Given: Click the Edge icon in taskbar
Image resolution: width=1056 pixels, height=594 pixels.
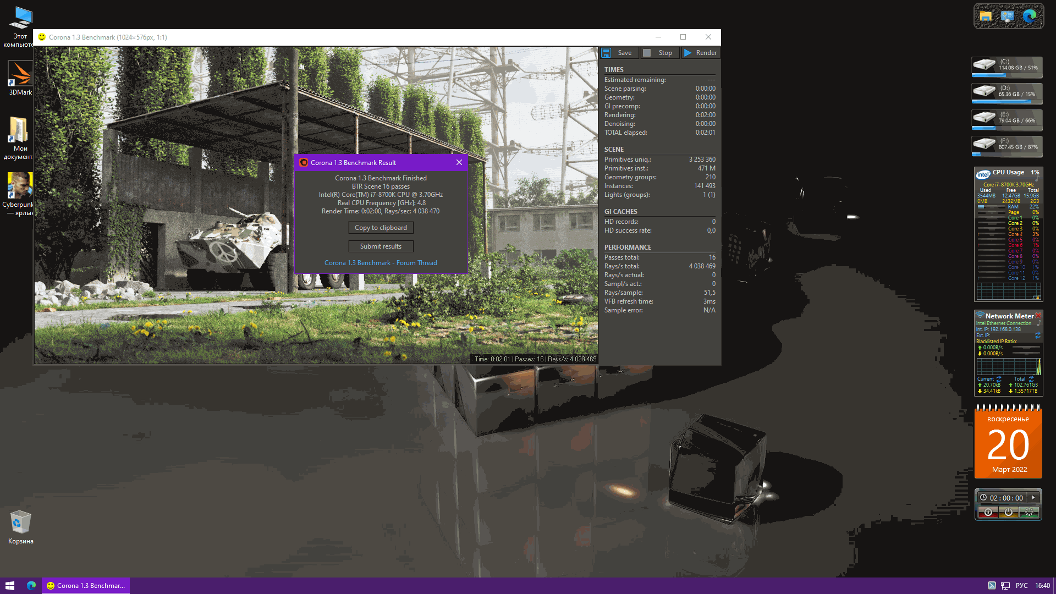Looking at the screenshot, I should [x=31, y=586].
